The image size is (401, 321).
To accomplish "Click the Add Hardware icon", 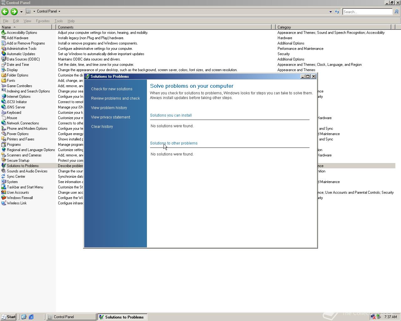I will 3,38.
